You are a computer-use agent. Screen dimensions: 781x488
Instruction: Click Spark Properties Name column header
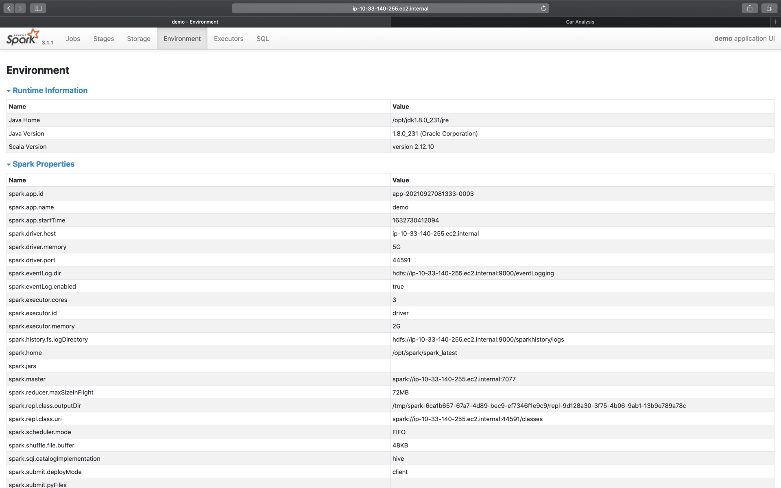17,180
